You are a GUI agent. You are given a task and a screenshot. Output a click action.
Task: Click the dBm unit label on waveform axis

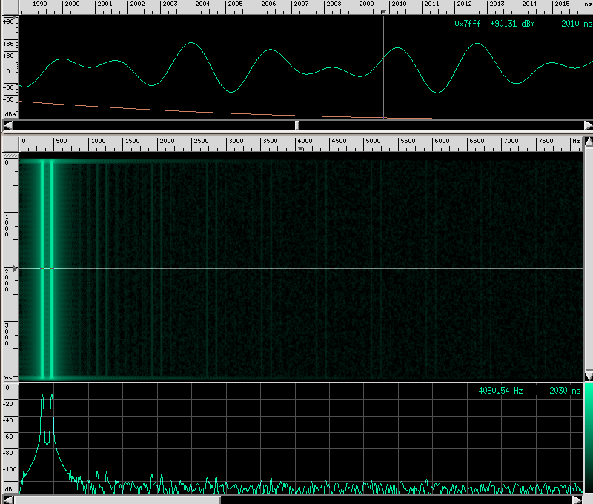click(x=10, y=114)
